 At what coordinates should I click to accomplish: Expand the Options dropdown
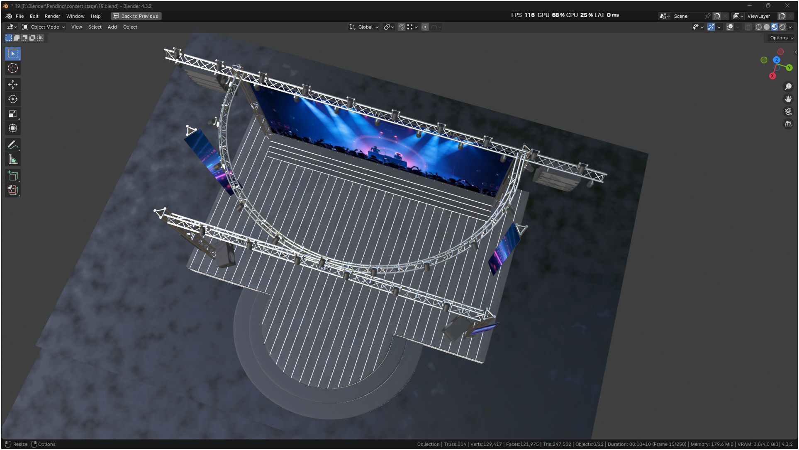tap(781, 38)
